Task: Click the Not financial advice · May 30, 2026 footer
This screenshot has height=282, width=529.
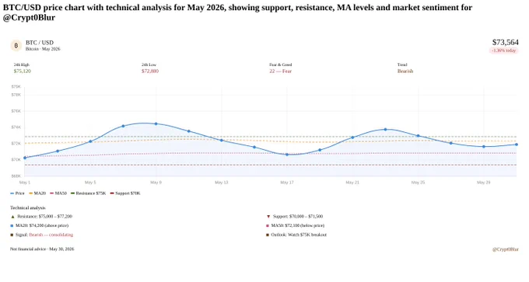Action: point(42,249)
